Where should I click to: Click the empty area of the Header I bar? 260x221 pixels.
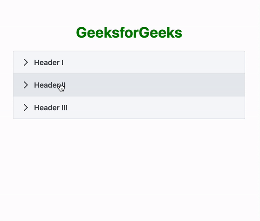click(154, 62)
